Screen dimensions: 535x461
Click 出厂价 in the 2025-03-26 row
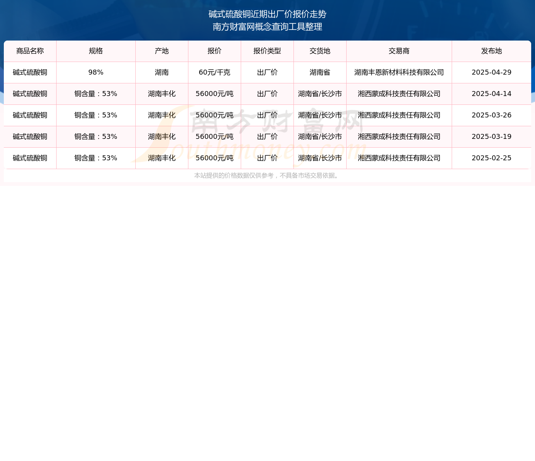click(x=267, y=115)
